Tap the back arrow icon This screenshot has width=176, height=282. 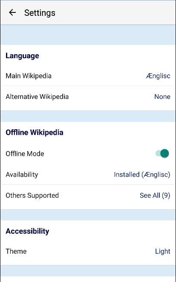coord(12,12)
